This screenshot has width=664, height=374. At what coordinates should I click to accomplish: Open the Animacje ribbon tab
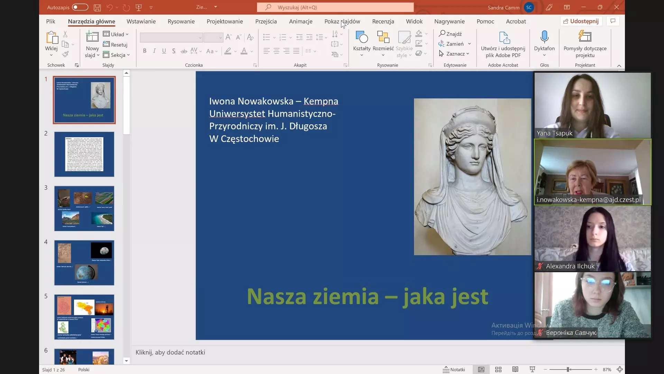point(301,21)
